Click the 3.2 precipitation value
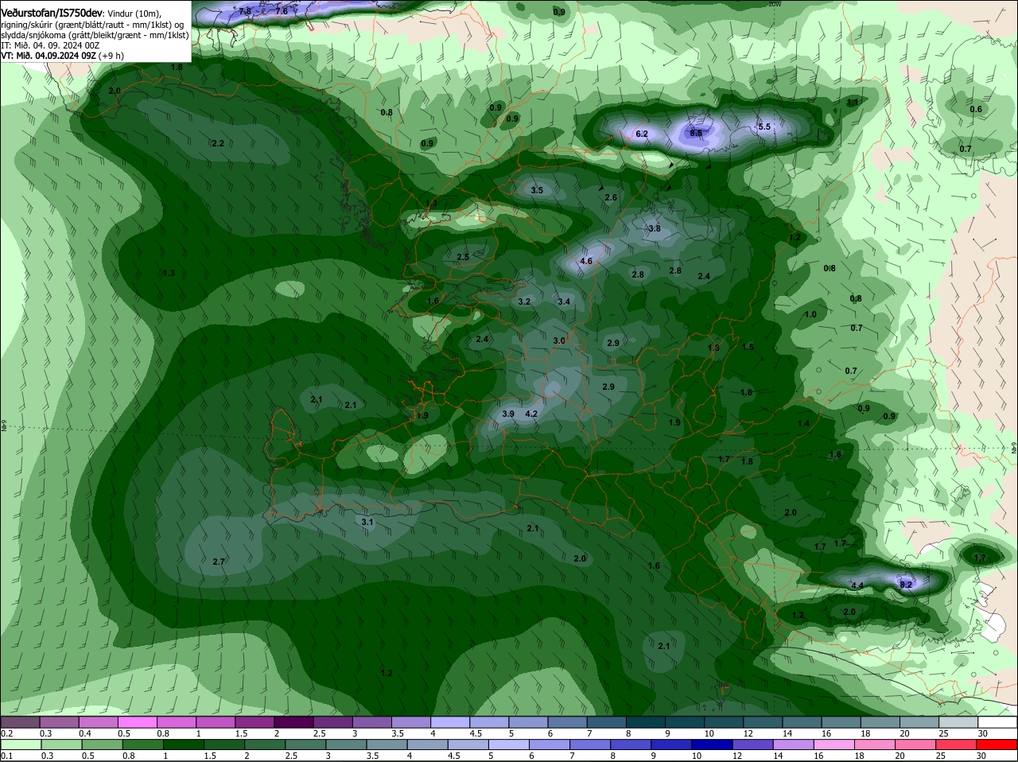This screenshot has width=1018, height=762. [x=524, y=301]
